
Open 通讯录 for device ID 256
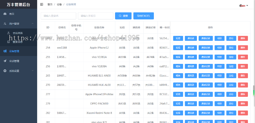(x=191, y=66)
